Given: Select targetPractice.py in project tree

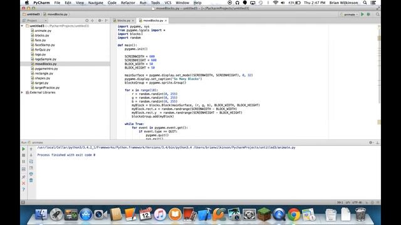Looking at the screenshot, I should [x=47, y=87].
